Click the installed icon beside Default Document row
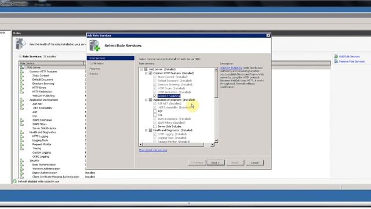 click(22, 80)
